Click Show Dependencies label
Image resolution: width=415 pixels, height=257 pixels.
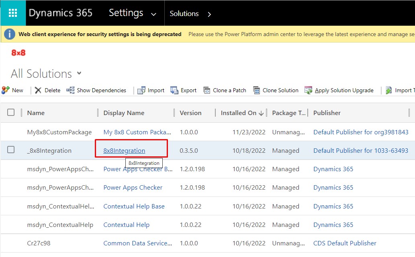(x=101, y=90)
